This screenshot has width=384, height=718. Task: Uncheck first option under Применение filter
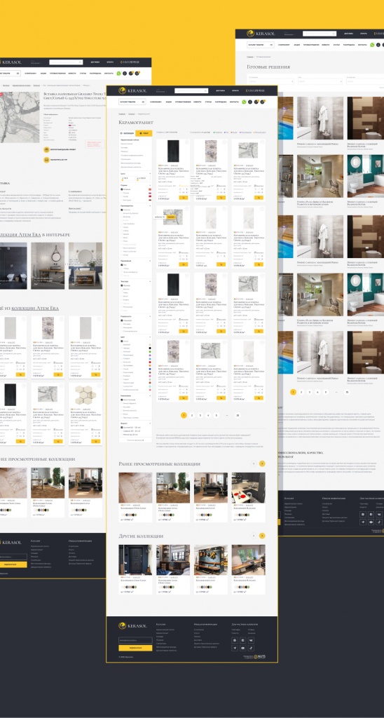coord(122,264)
